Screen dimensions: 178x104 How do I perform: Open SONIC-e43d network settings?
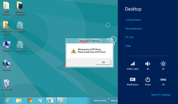pos(132,66)
